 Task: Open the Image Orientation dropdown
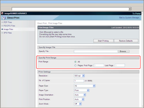[x=80, y=95]
